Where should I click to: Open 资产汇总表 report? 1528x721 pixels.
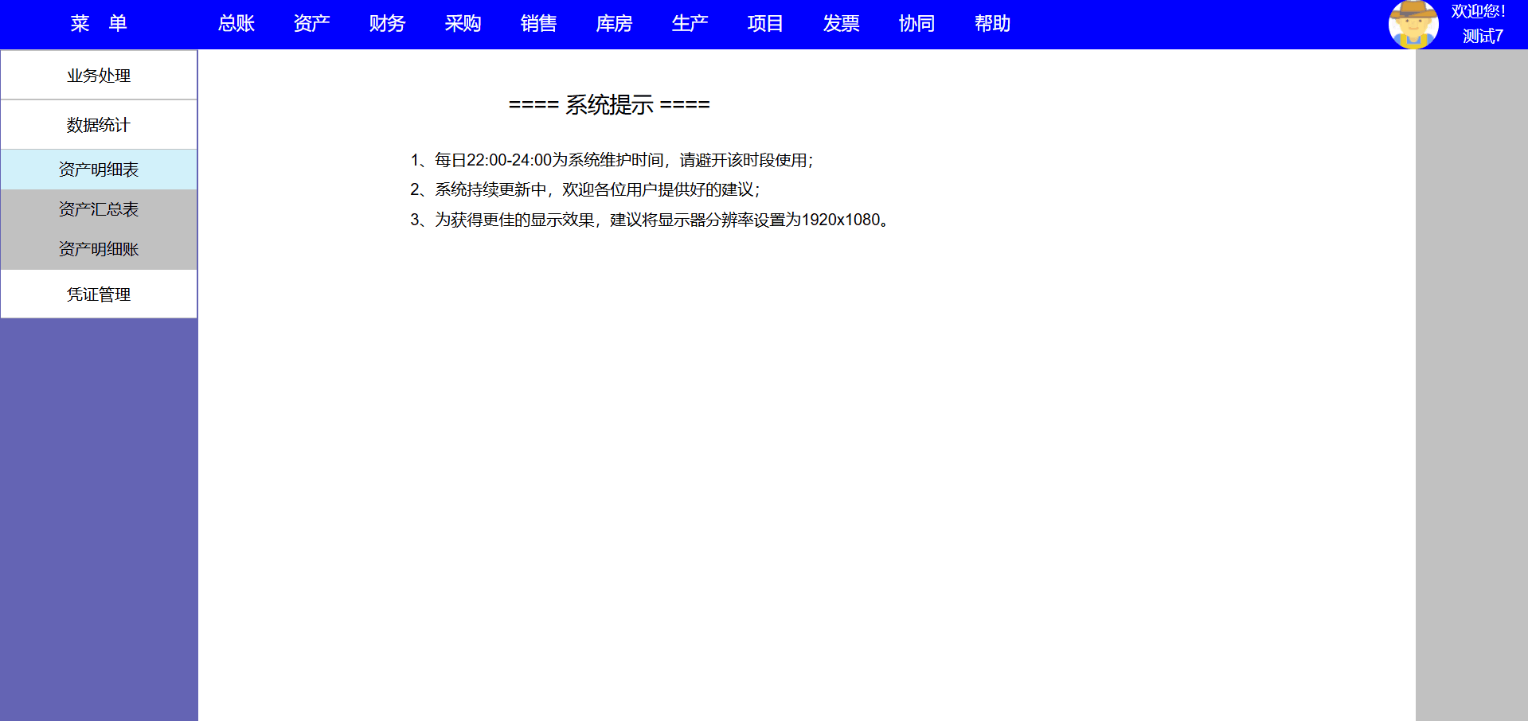tap(99, 209)
